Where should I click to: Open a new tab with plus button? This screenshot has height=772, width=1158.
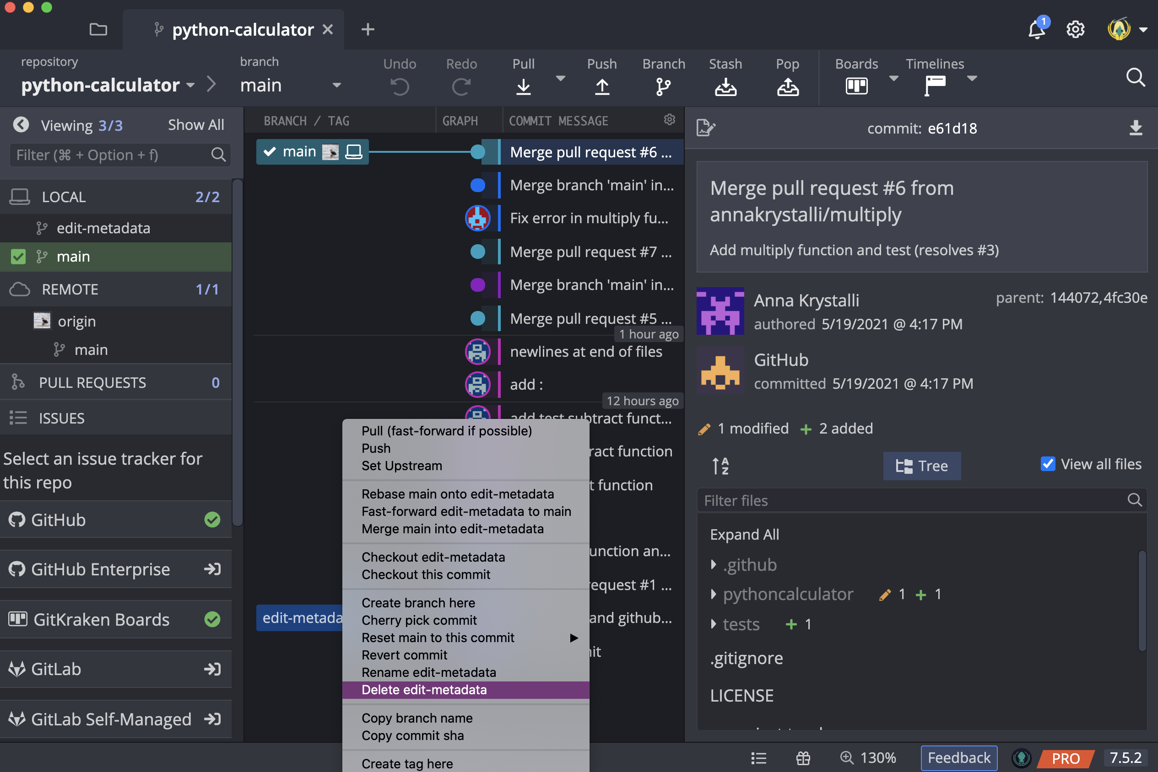pyautogui.click(x=368, y=30)
